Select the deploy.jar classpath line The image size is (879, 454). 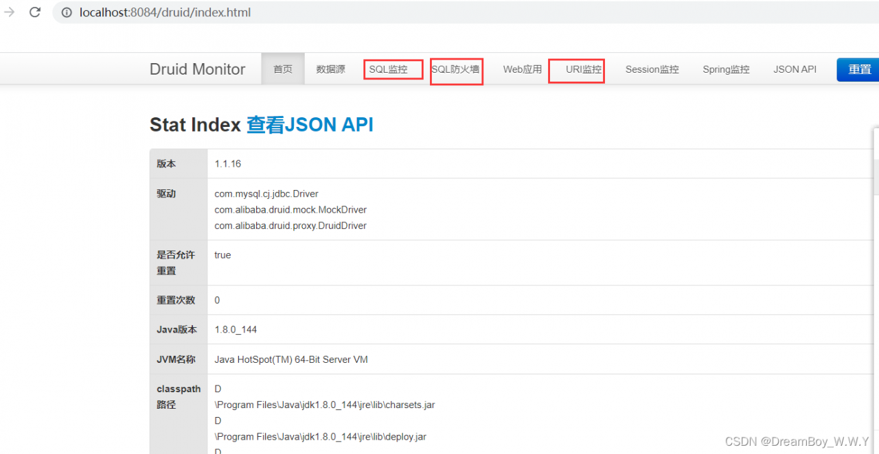321,436
